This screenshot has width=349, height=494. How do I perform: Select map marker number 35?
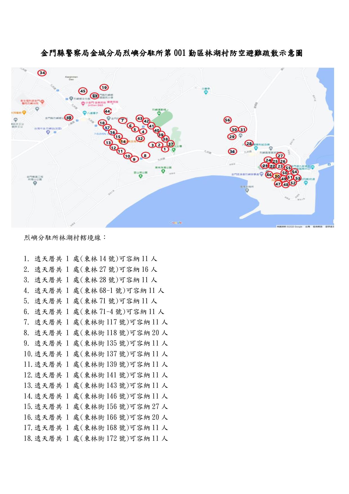pos(69,117)
